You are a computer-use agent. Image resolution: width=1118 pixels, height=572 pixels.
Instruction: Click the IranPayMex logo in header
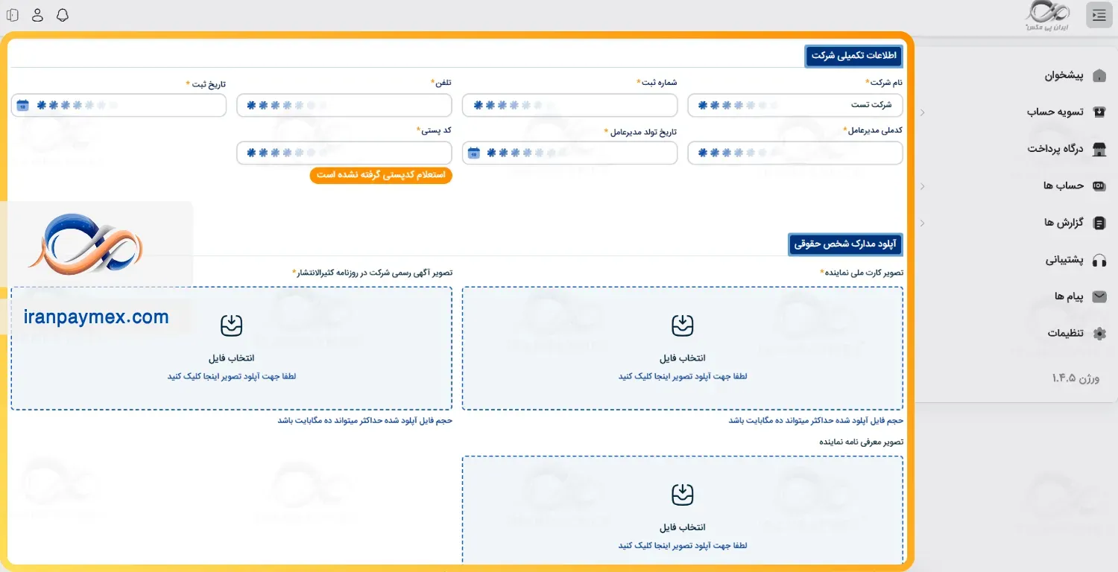click(1048, 16)
